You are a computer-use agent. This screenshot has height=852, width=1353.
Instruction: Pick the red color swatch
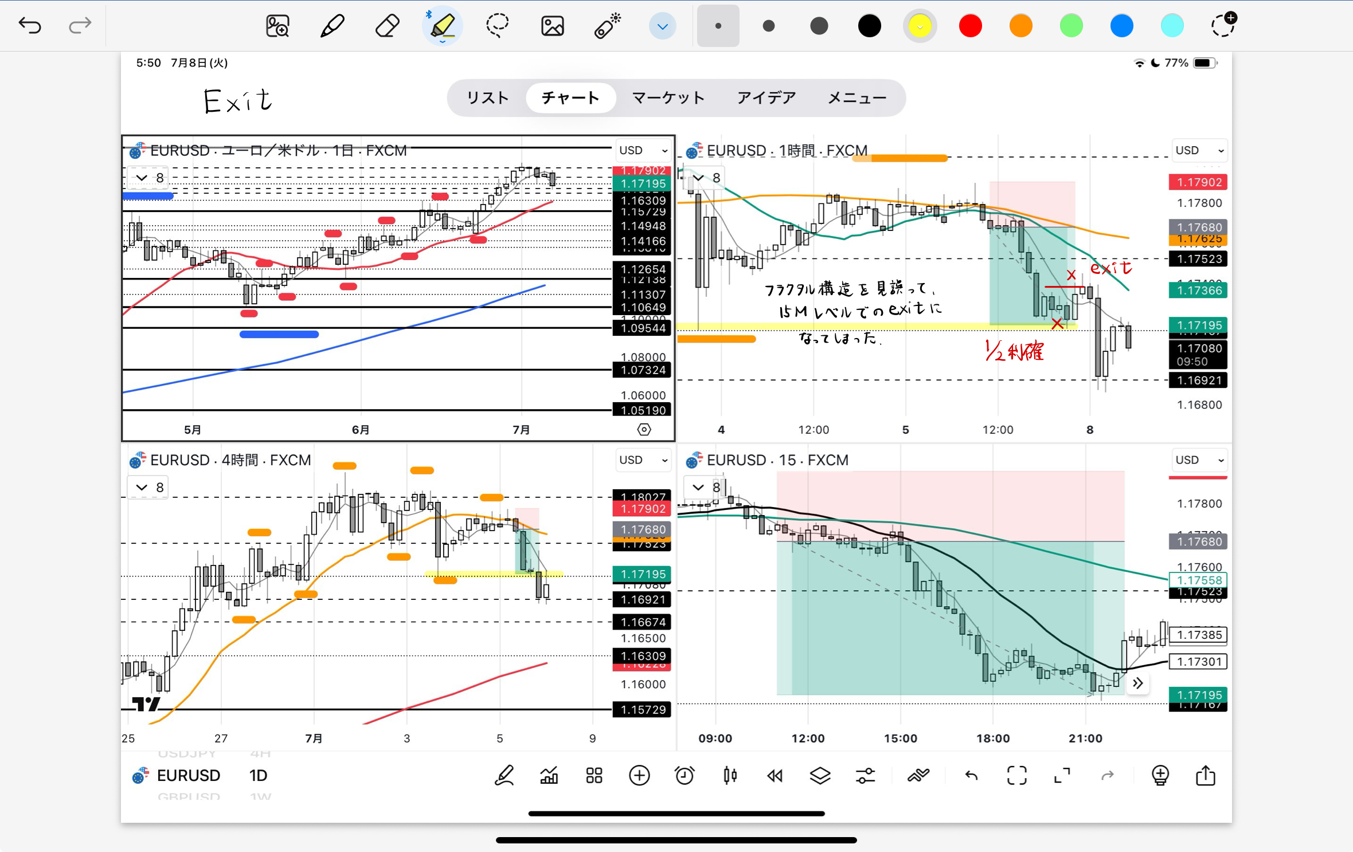[x=970, y=26]
